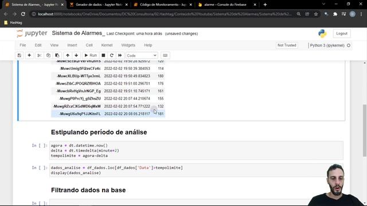Click the agora = dt.datetime.now() code cell

(196, 150)
